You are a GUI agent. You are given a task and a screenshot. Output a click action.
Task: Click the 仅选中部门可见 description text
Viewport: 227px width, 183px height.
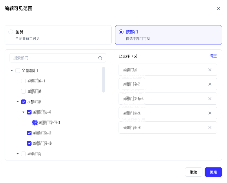click(138, 39)
